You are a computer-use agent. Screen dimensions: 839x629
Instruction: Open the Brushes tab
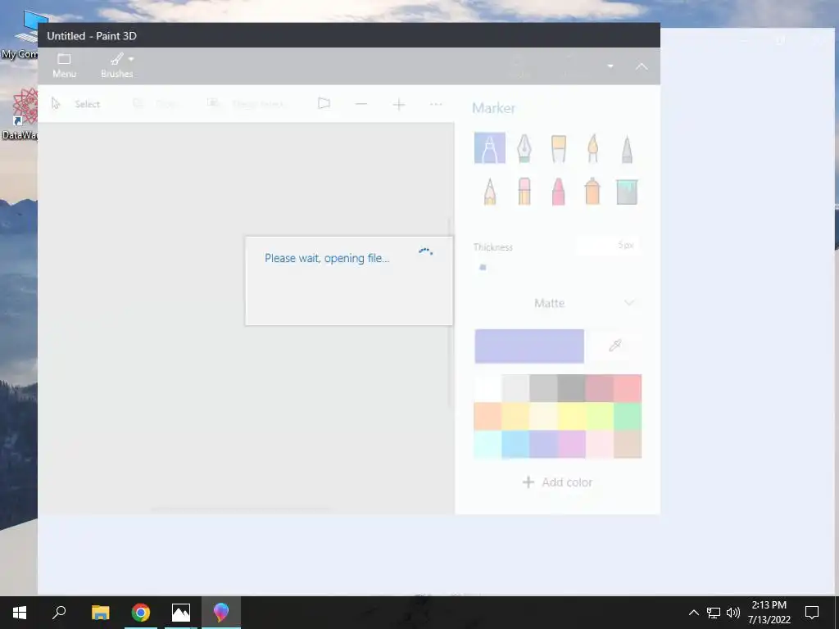[x=117, y=66]
